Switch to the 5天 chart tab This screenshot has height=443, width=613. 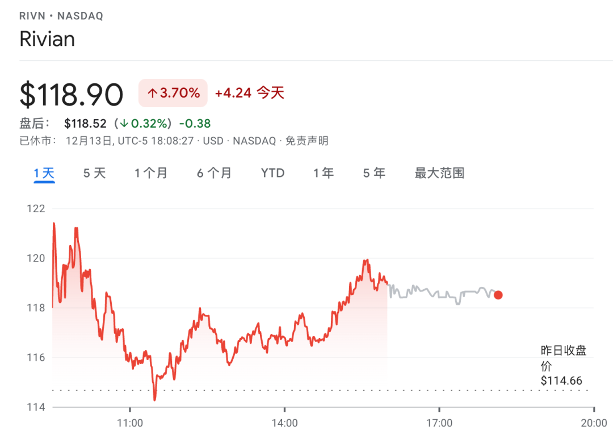pos(94,174)
